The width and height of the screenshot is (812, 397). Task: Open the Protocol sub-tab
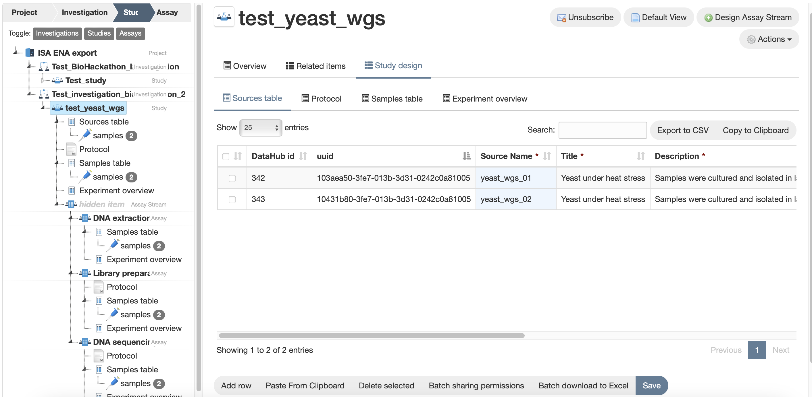point(322,99)
